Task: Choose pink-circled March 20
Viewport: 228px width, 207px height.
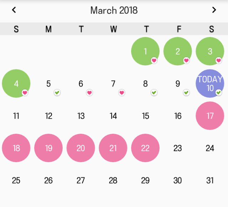Action: (x=81, y=148)
